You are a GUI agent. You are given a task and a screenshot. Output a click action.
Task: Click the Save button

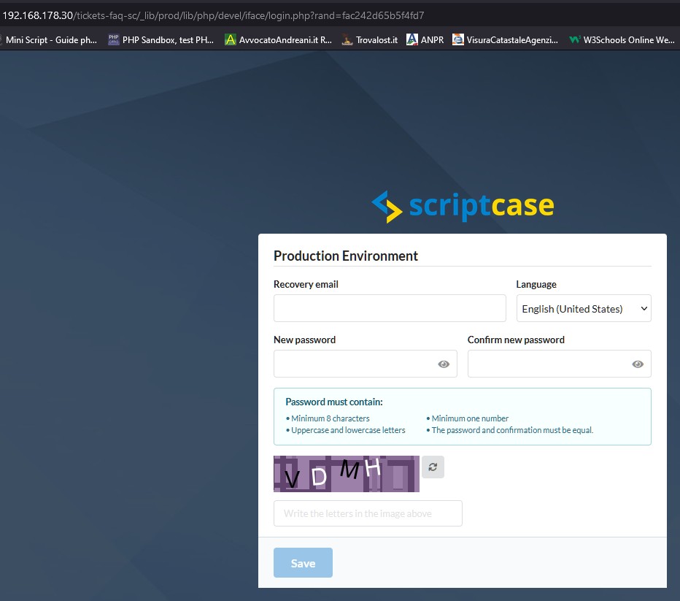[303, 563]
